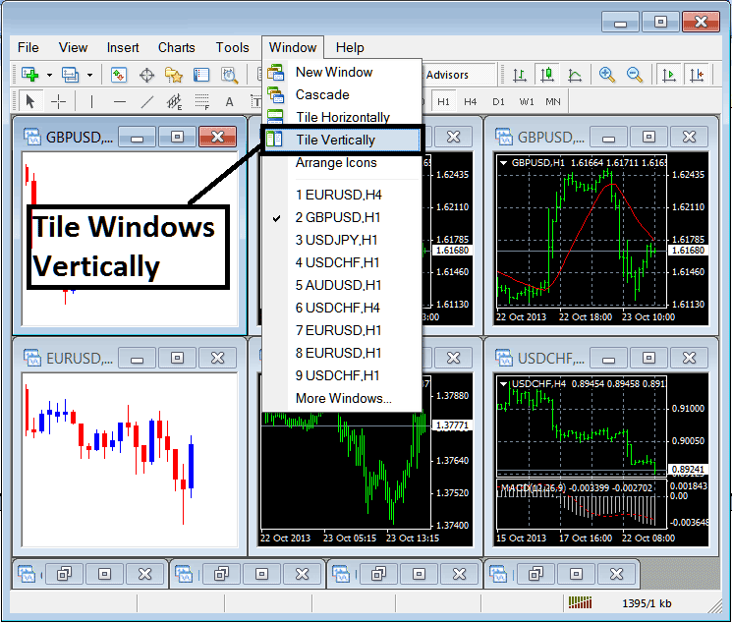This screenshot has width=732, height=623.
Task: Select the Crosshair tool
Action: click(x=58, y=101)
